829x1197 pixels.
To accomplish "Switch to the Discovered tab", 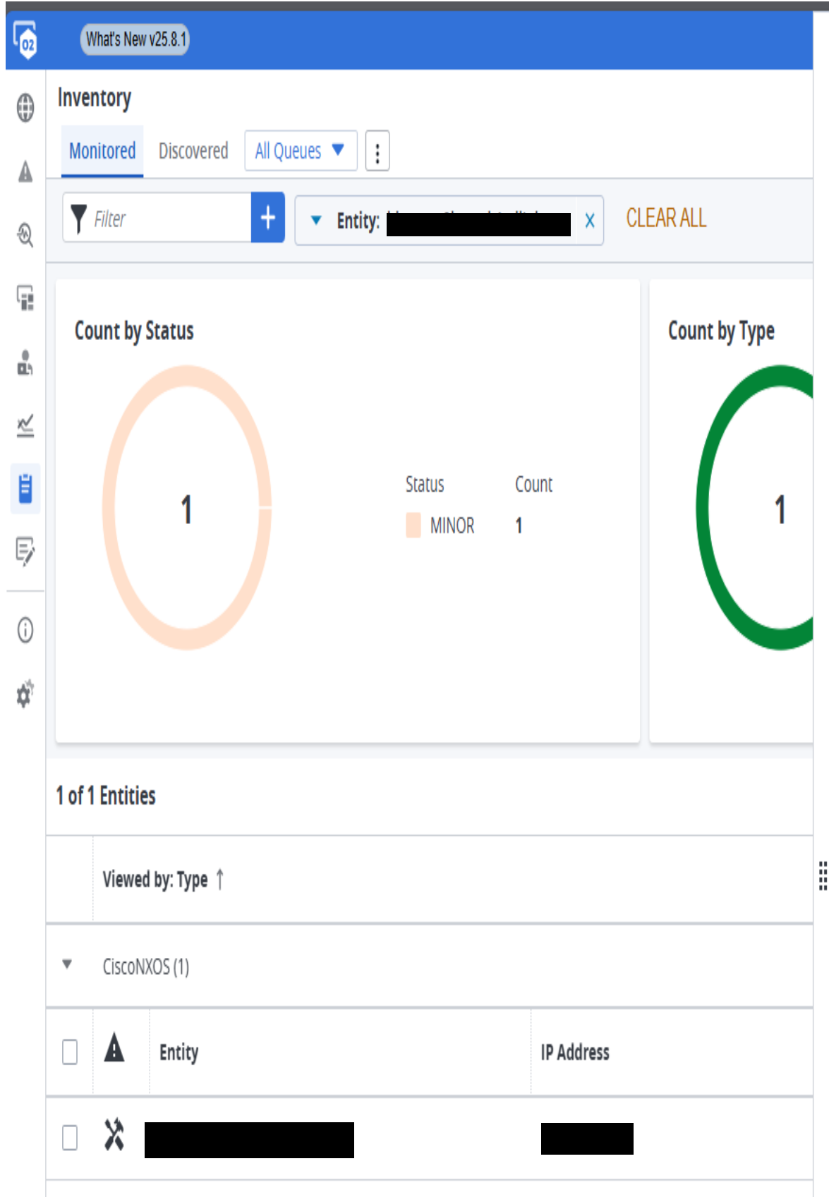I will [x=193, y=151].
